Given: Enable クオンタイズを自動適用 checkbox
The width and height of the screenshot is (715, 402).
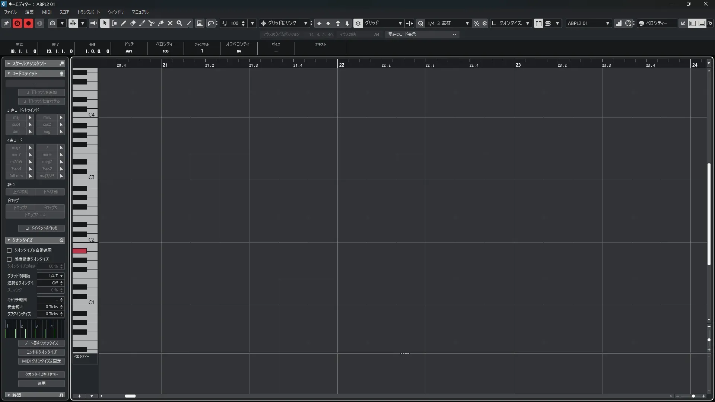Looking at the screenshot, I should 9,250.
